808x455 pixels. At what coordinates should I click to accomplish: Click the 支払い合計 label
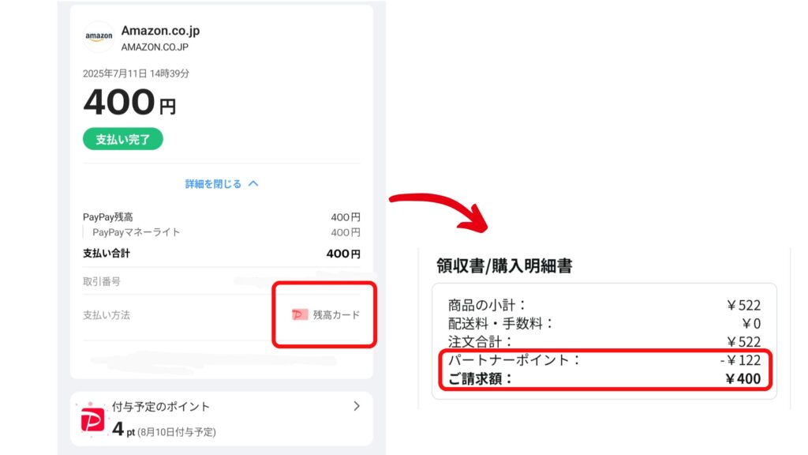coord(107,254)
